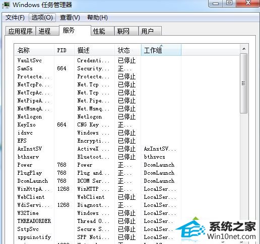Click the WinHTTP description cell
Viewport: 260px width, 244px height.
coord(93,189)
